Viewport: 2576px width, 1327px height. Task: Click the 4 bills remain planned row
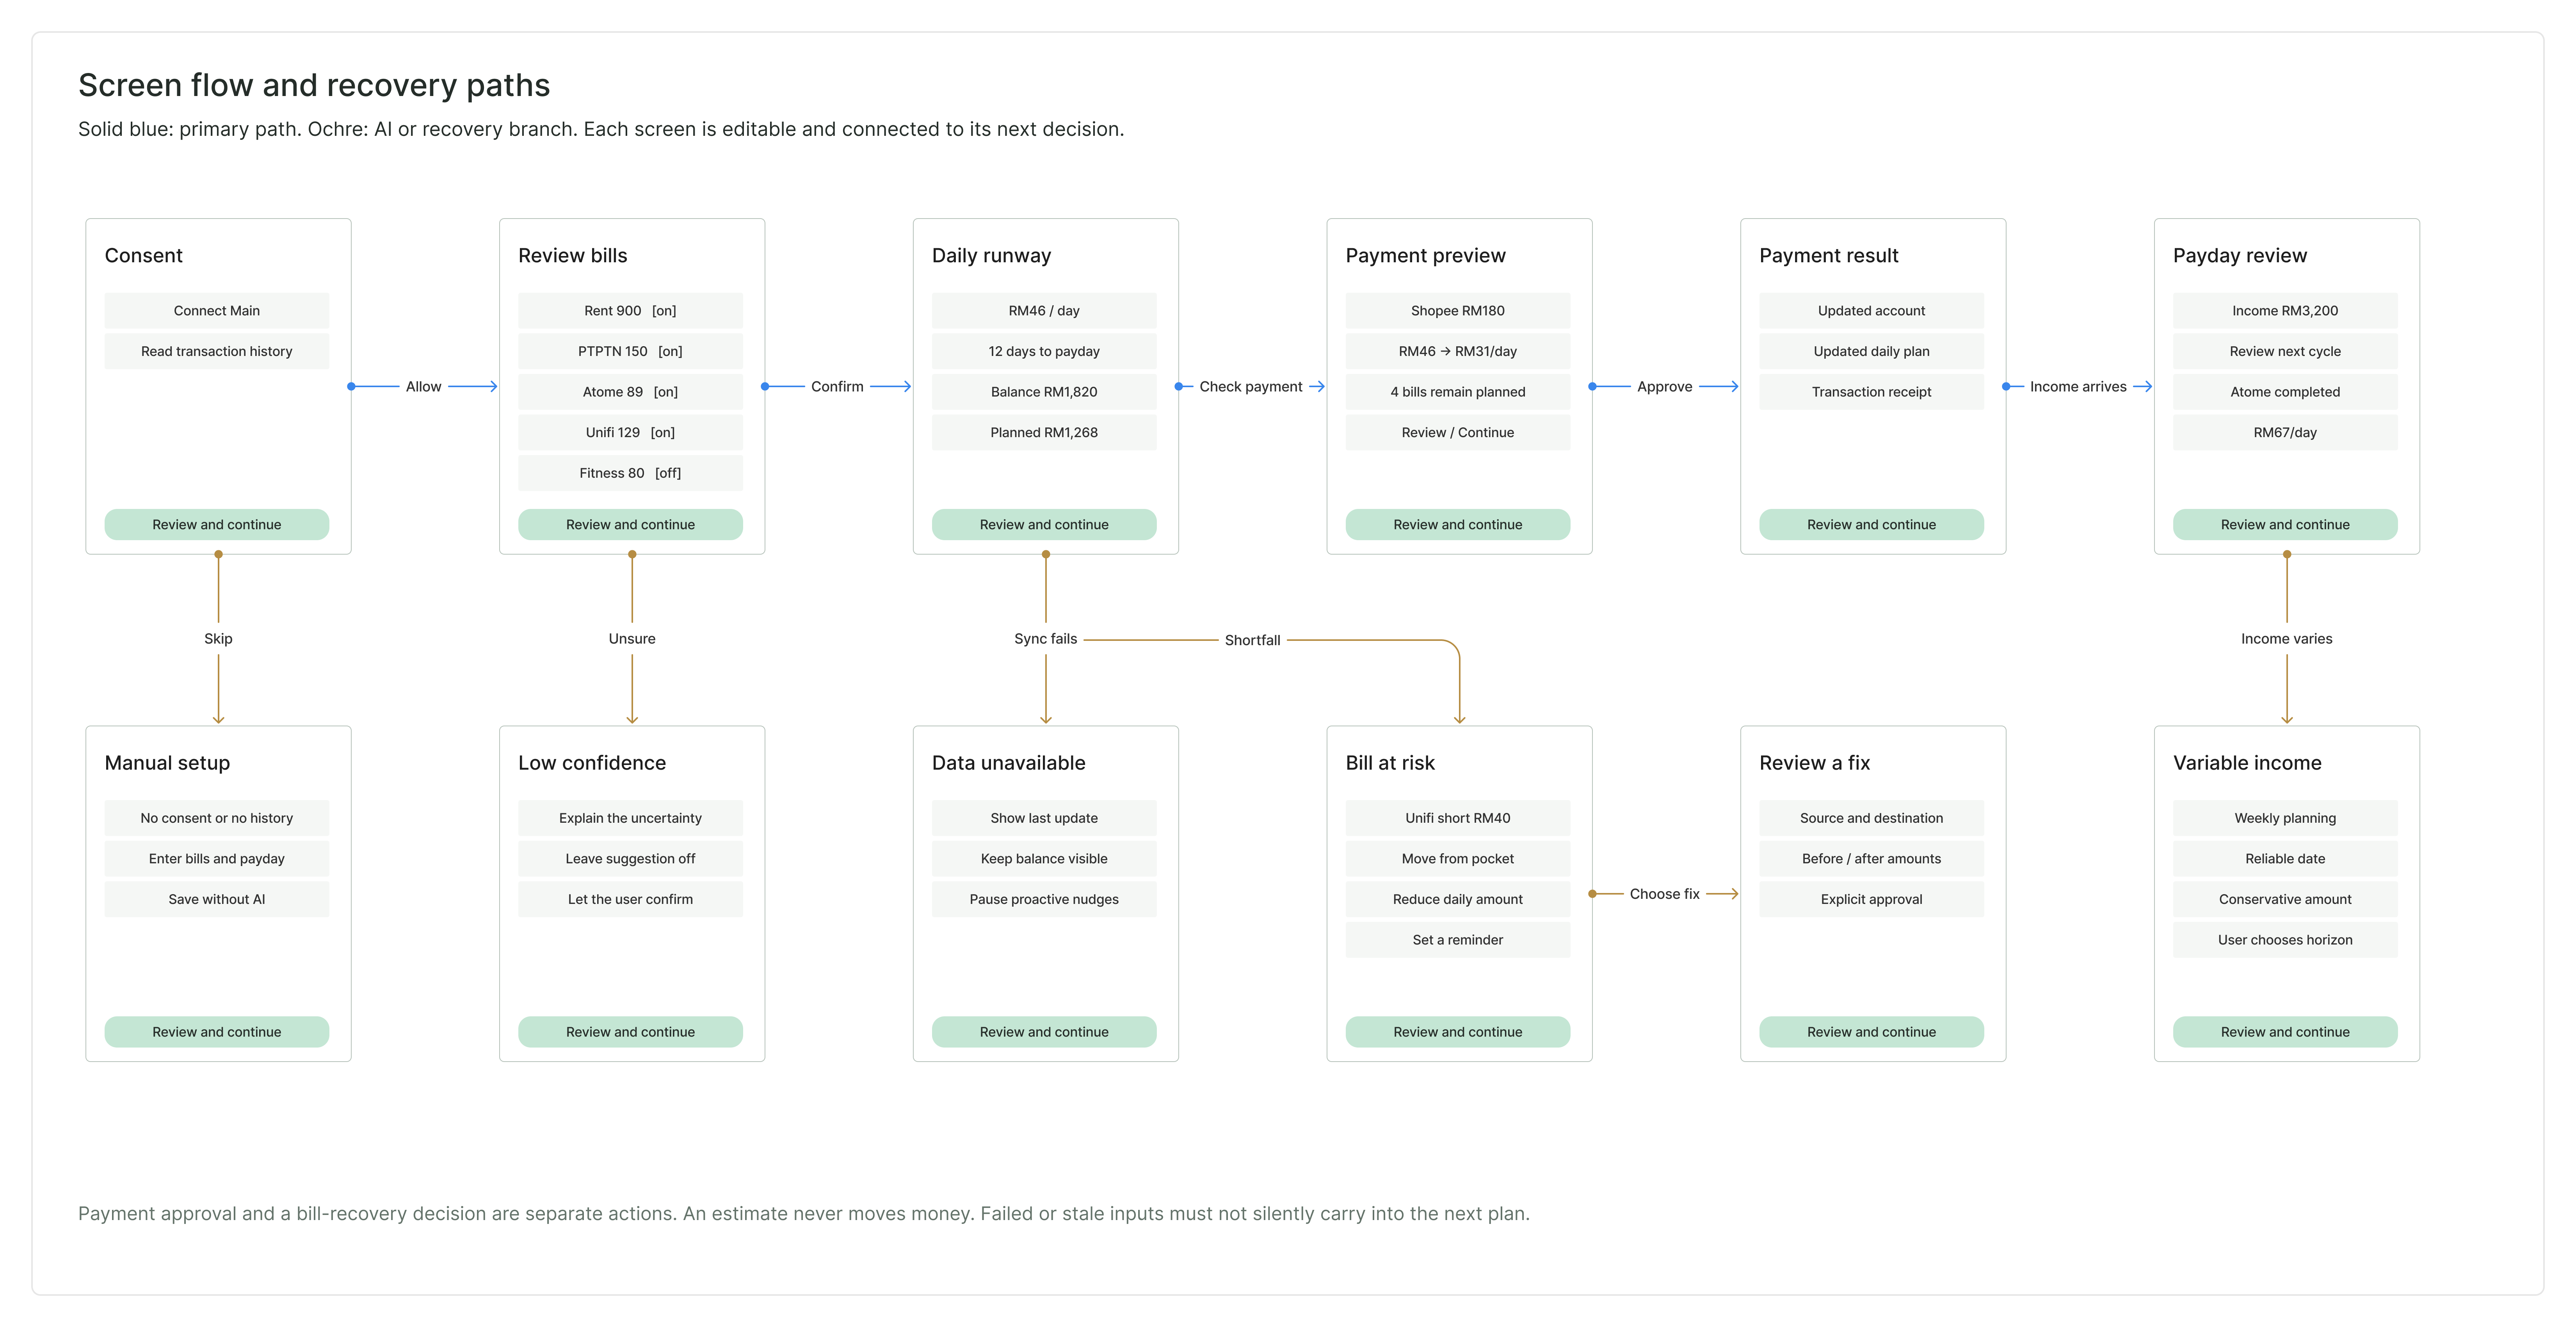1458,391
